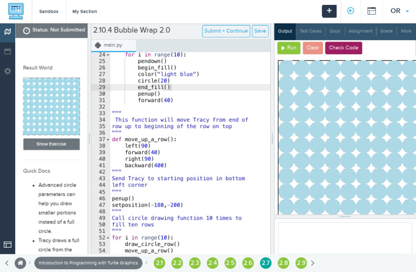416x272 pixels.
Task: Open the layout window icon in header
Action: pyautogui.click(x=372, y=11)
